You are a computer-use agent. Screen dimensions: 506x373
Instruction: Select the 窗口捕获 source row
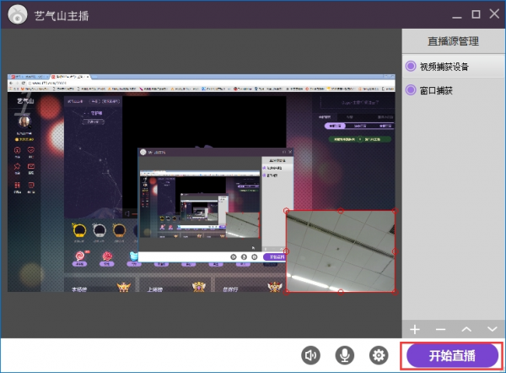click(454, 89)
